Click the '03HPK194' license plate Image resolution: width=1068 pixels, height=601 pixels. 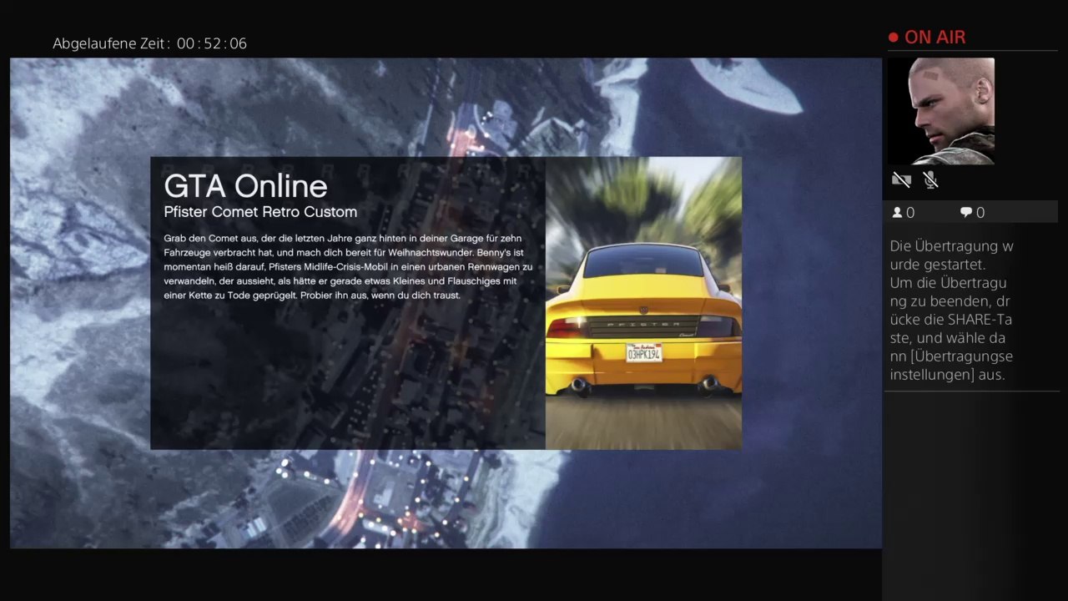[x=643, y=353]
